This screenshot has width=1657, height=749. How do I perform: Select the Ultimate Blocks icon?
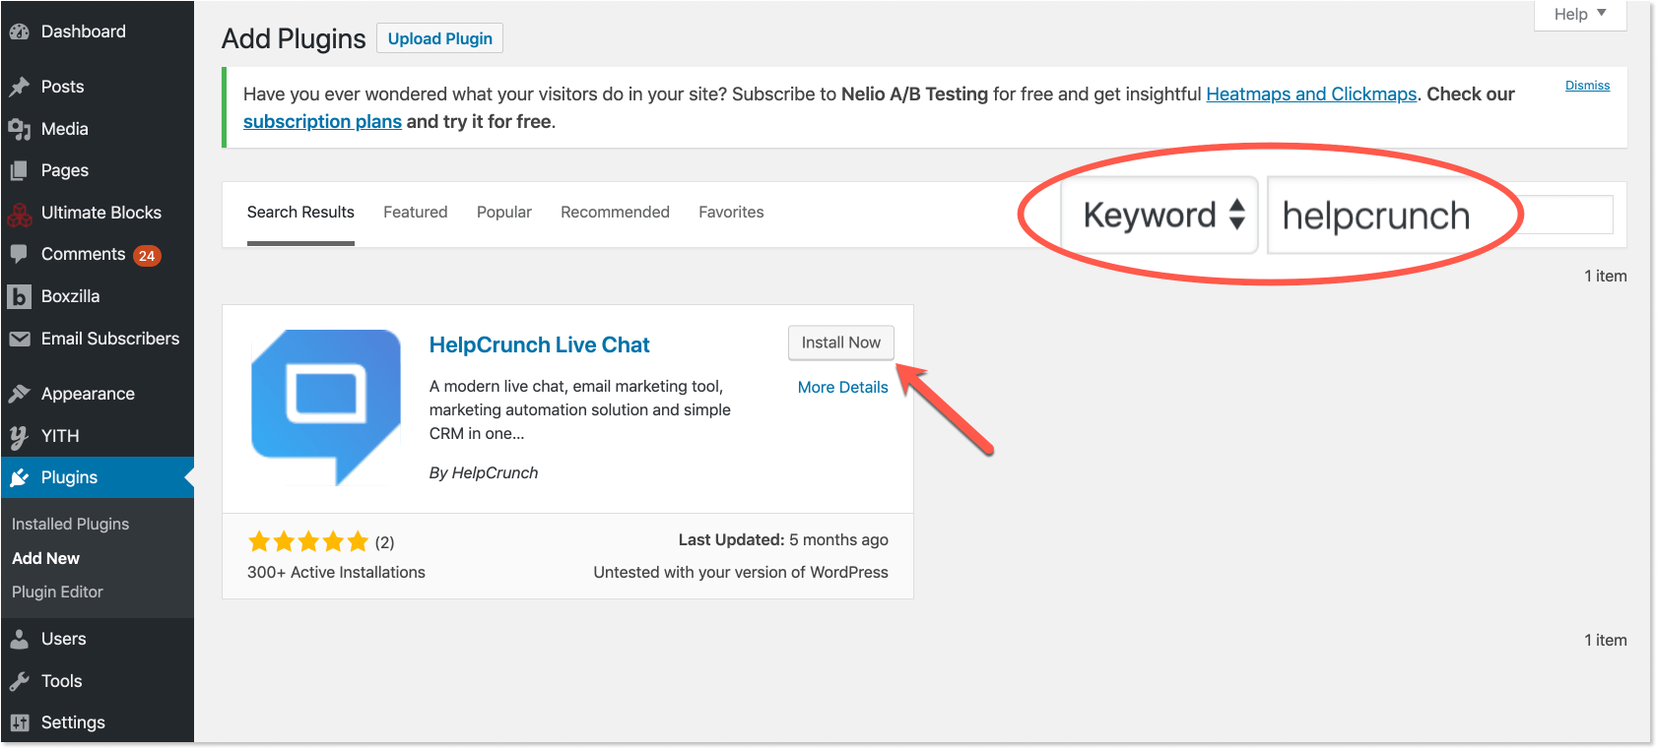(20, 213)
